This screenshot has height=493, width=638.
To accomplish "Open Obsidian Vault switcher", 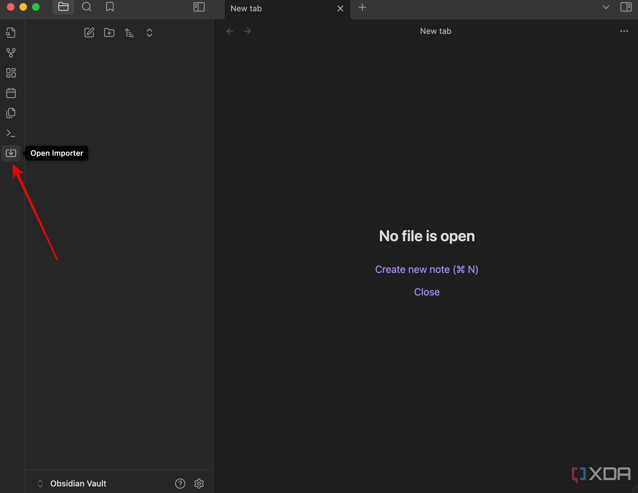I will [72, 484].
